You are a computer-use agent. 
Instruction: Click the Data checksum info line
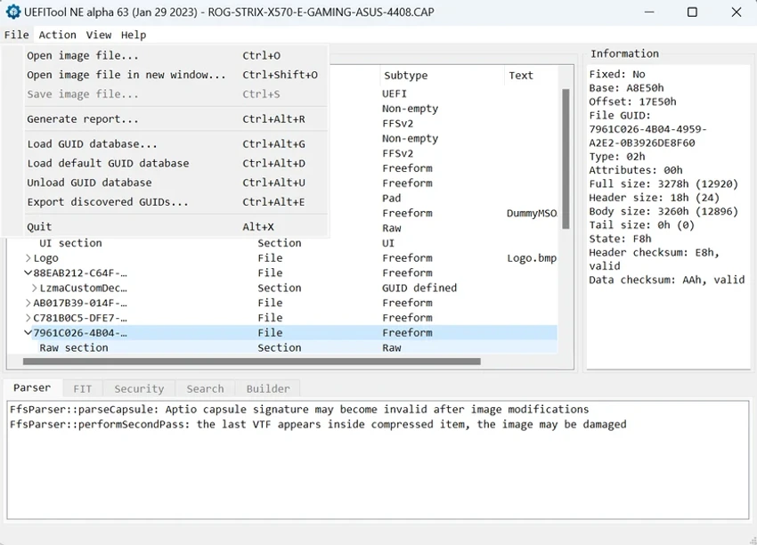tap(667, 280)
